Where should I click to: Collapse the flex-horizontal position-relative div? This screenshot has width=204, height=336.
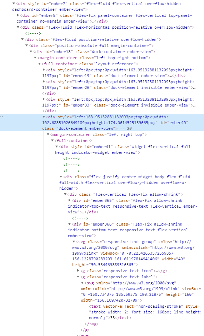(18, 27)
